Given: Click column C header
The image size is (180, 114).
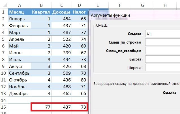Looking at the screenshot, I should tap(61, 5).
